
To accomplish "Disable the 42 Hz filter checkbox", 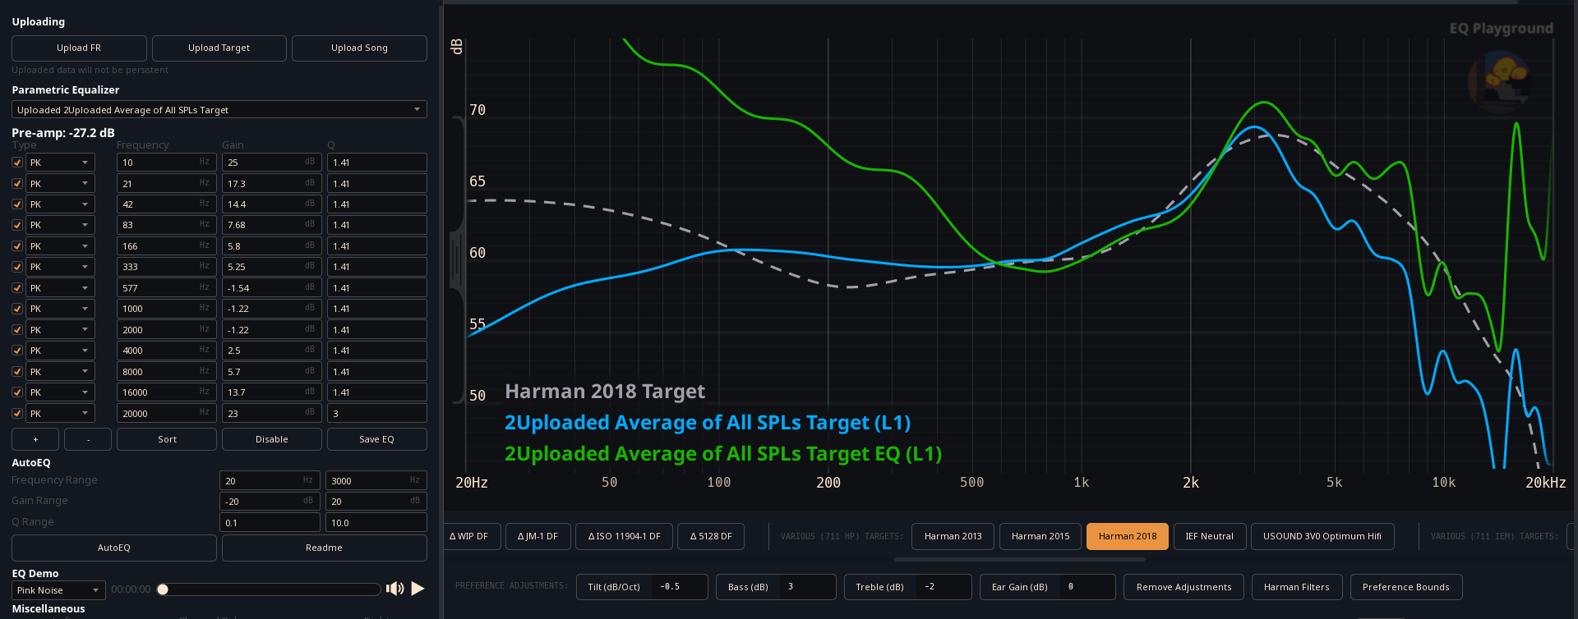I will (x=17, y=204).
